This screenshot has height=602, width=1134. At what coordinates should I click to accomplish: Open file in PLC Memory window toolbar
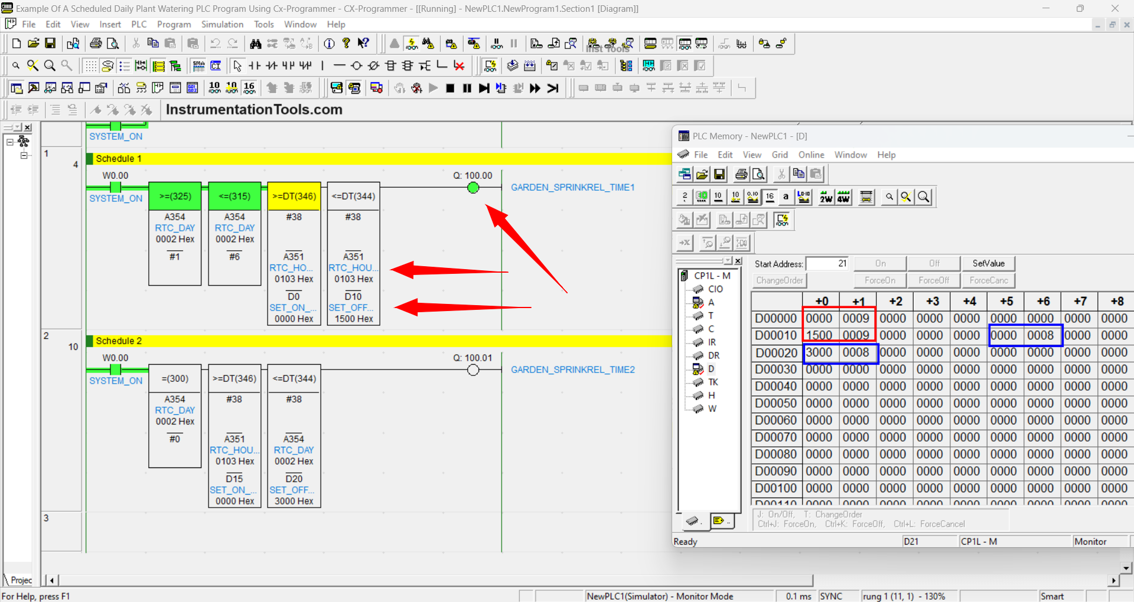point(702,174)
